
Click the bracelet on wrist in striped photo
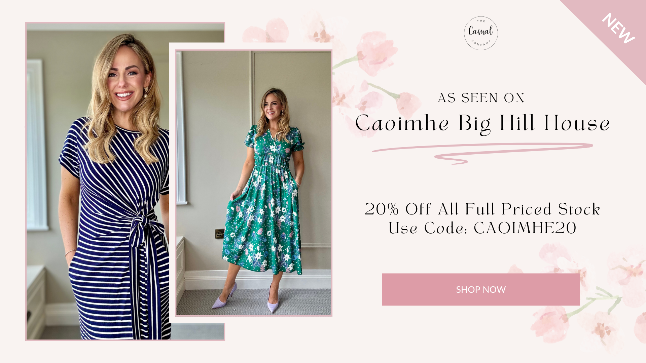(x=71, y=252)
